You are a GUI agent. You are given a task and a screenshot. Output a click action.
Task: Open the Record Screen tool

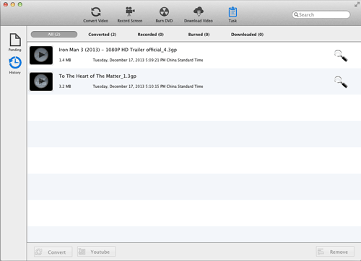[130, 14]
